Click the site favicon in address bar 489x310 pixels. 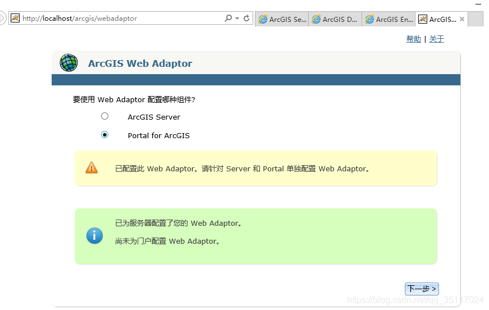(x=15, y=18)
